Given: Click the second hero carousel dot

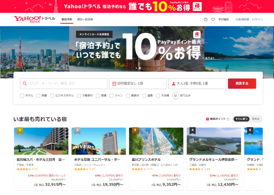Looking at the screenshot, I should coord(140,68).
